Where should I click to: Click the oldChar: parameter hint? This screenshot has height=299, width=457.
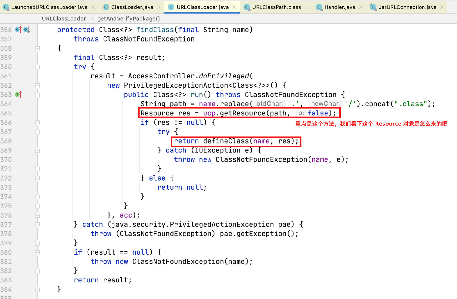point(270,104)
